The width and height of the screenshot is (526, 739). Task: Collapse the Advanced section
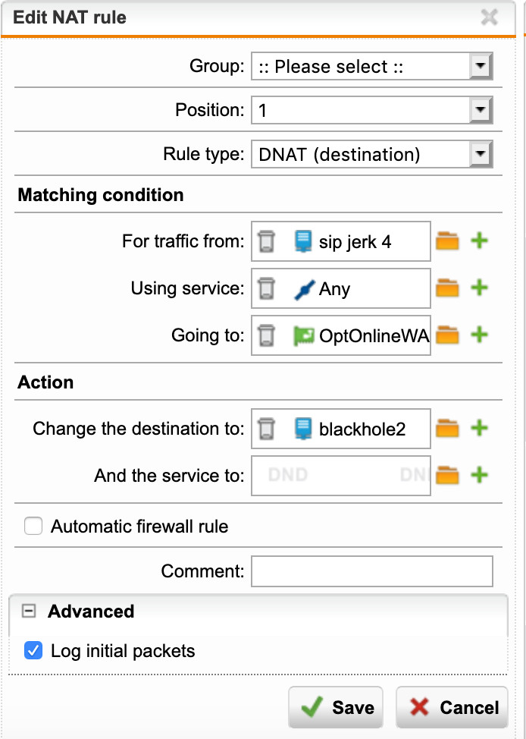[x=29, y=612]
